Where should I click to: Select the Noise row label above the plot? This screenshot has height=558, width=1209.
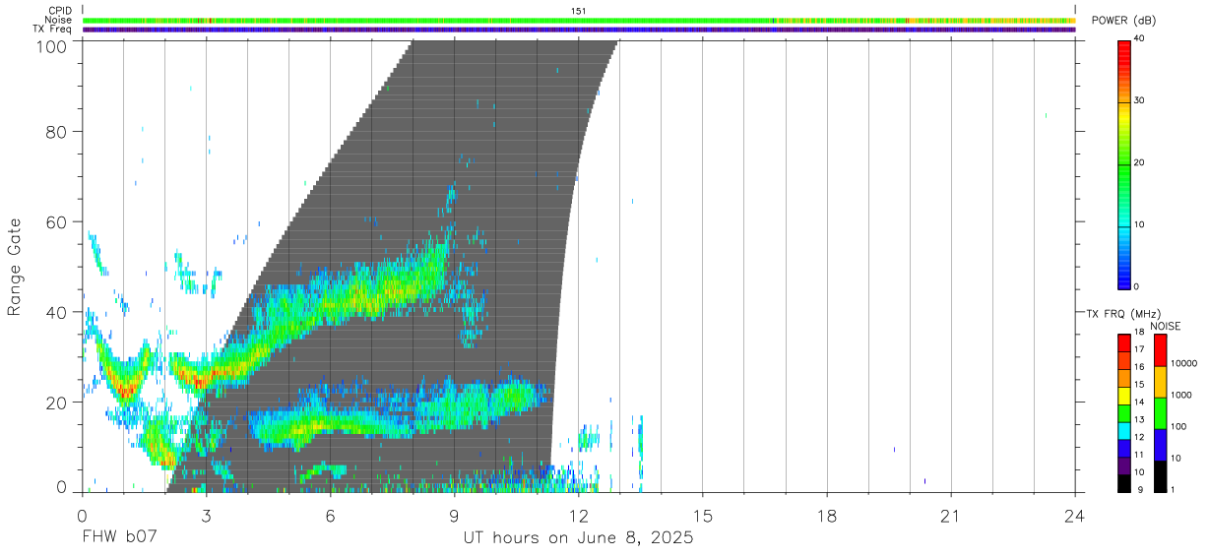[58, 20]
